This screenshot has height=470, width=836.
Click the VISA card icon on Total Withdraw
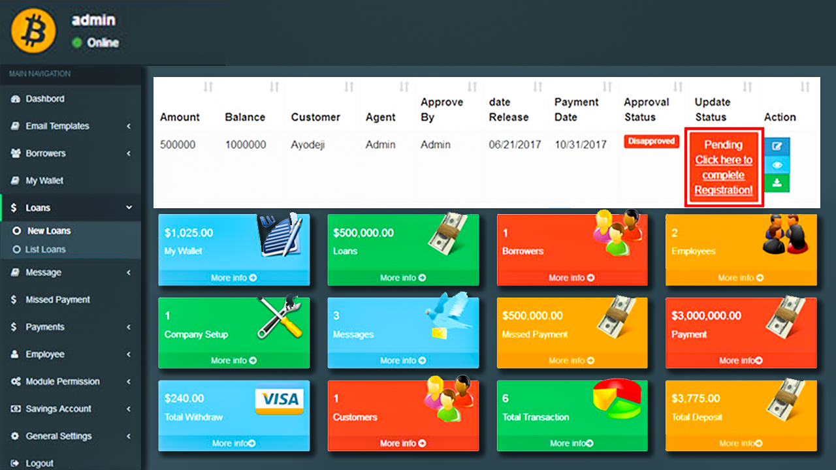coord(278,401)
